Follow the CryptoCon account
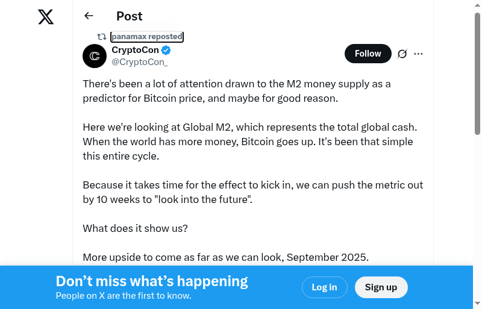 click(368, 54)
